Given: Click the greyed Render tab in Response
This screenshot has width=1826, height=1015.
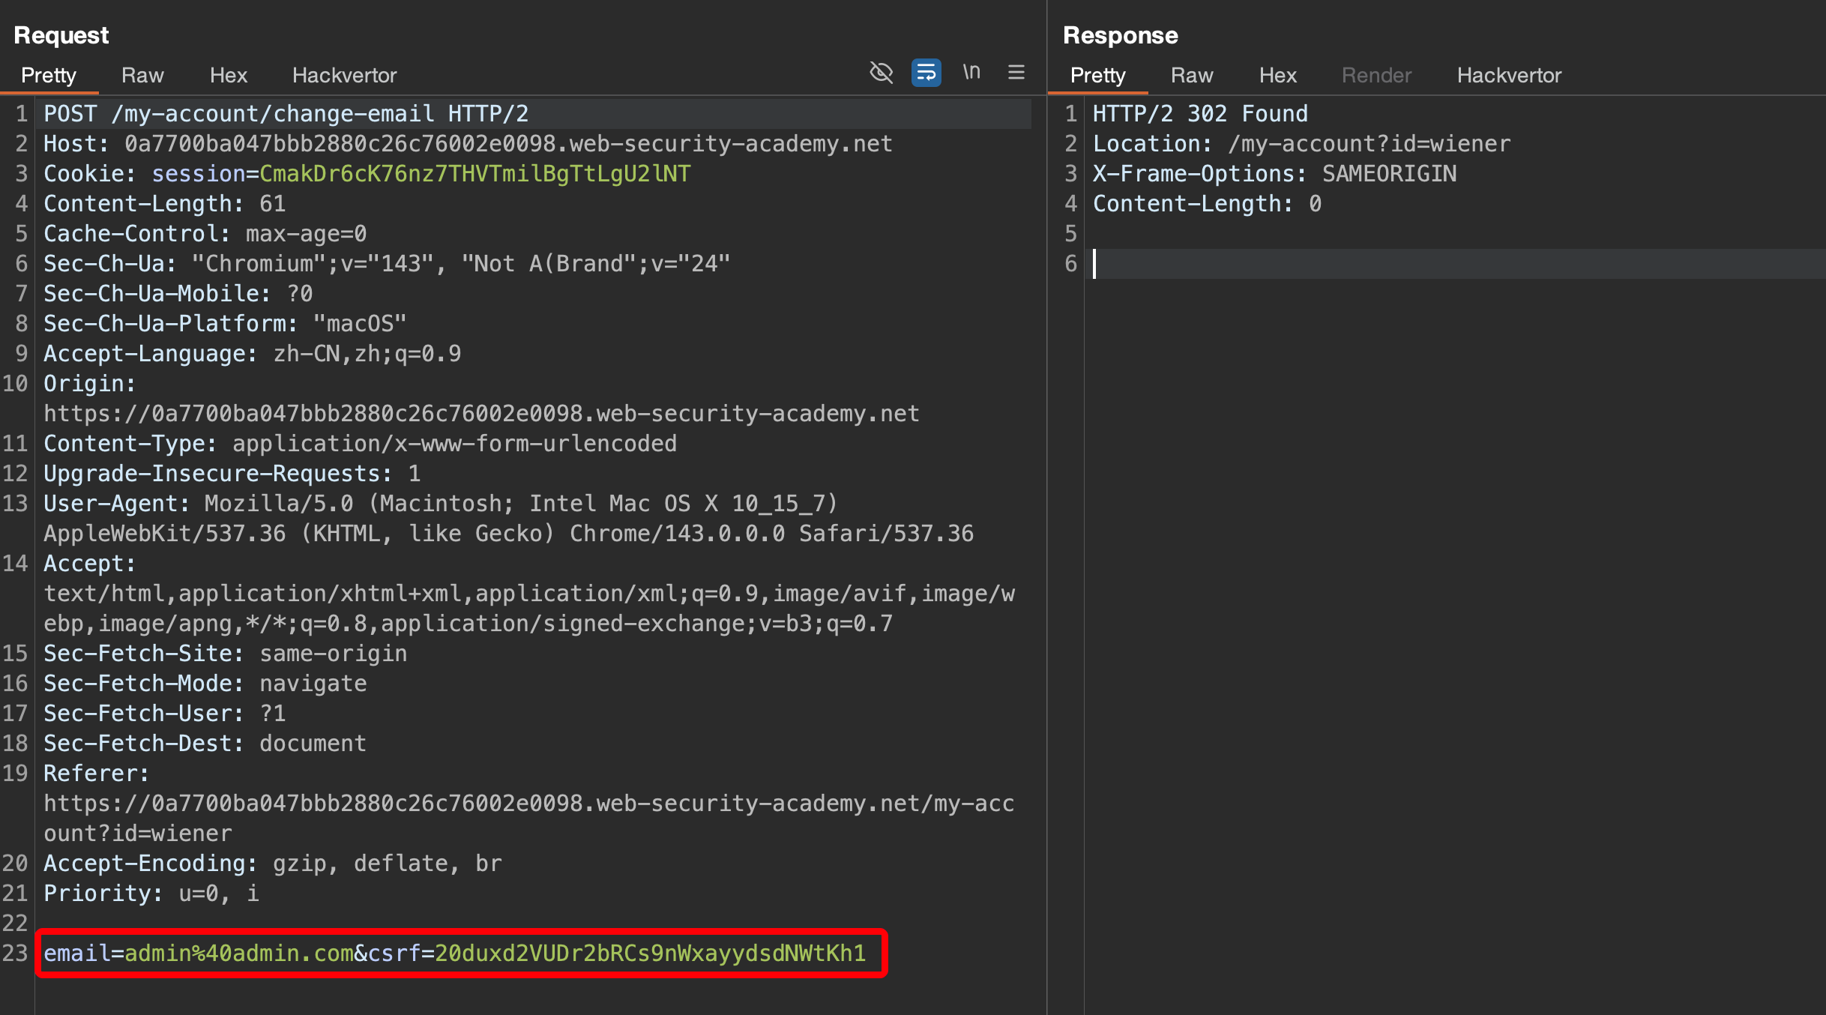Looking at the screenshot, I should point(1376,75).
